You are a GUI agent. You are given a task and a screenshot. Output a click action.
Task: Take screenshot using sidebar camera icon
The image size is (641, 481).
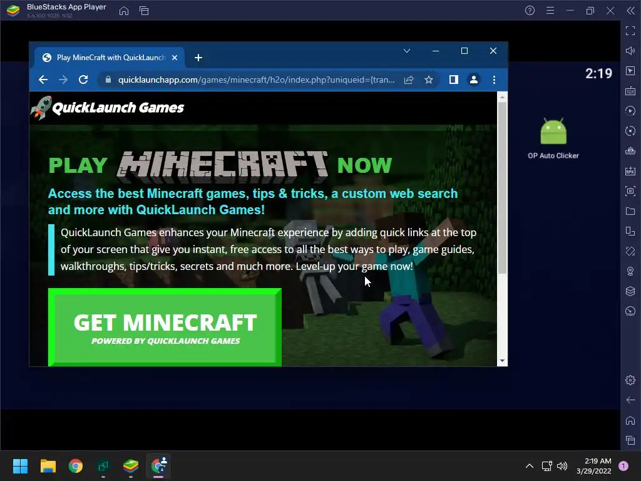(630, 191)
